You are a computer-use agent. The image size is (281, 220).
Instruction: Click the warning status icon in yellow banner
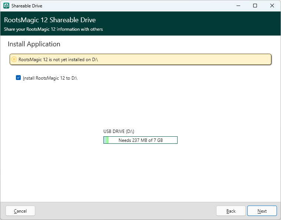tap(14, 59)
